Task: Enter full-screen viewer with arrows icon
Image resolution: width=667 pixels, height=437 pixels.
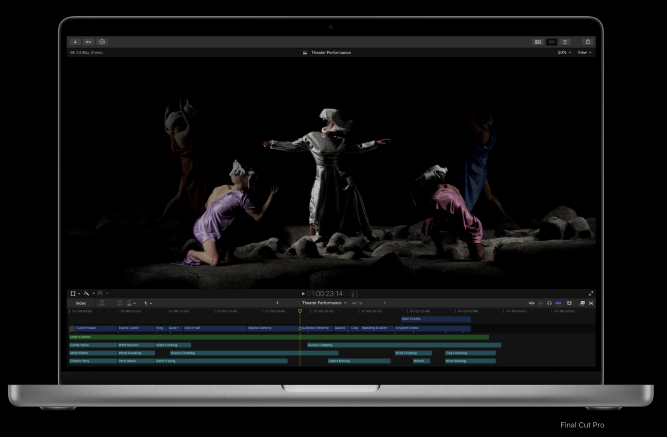Action: point(591,294)
